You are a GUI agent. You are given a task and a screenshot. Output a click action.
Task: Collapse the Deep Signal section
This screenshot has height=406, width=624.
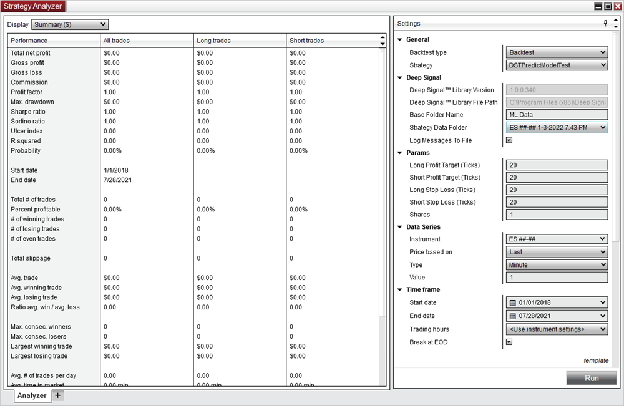click(399, 77)
